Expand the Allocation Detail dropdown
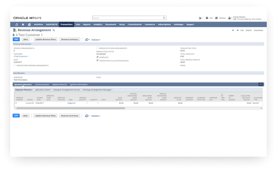This screenshot has width=277, height=171. 43,90
